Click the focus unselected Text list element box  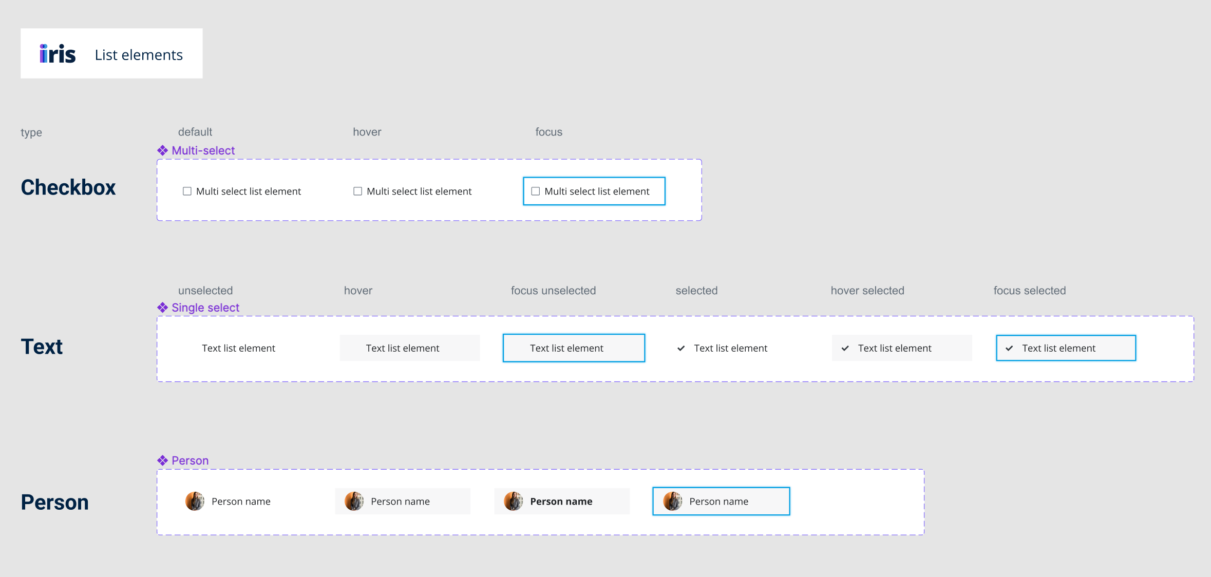(574, 348)
